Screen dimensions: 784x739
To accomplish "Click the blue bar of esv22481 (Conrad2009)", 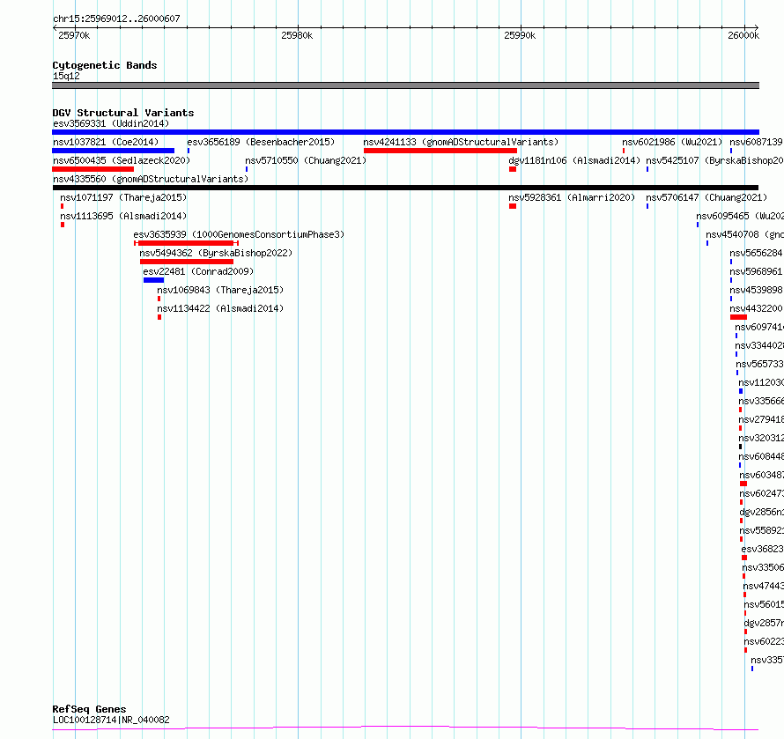I will [x=153, y=280].
